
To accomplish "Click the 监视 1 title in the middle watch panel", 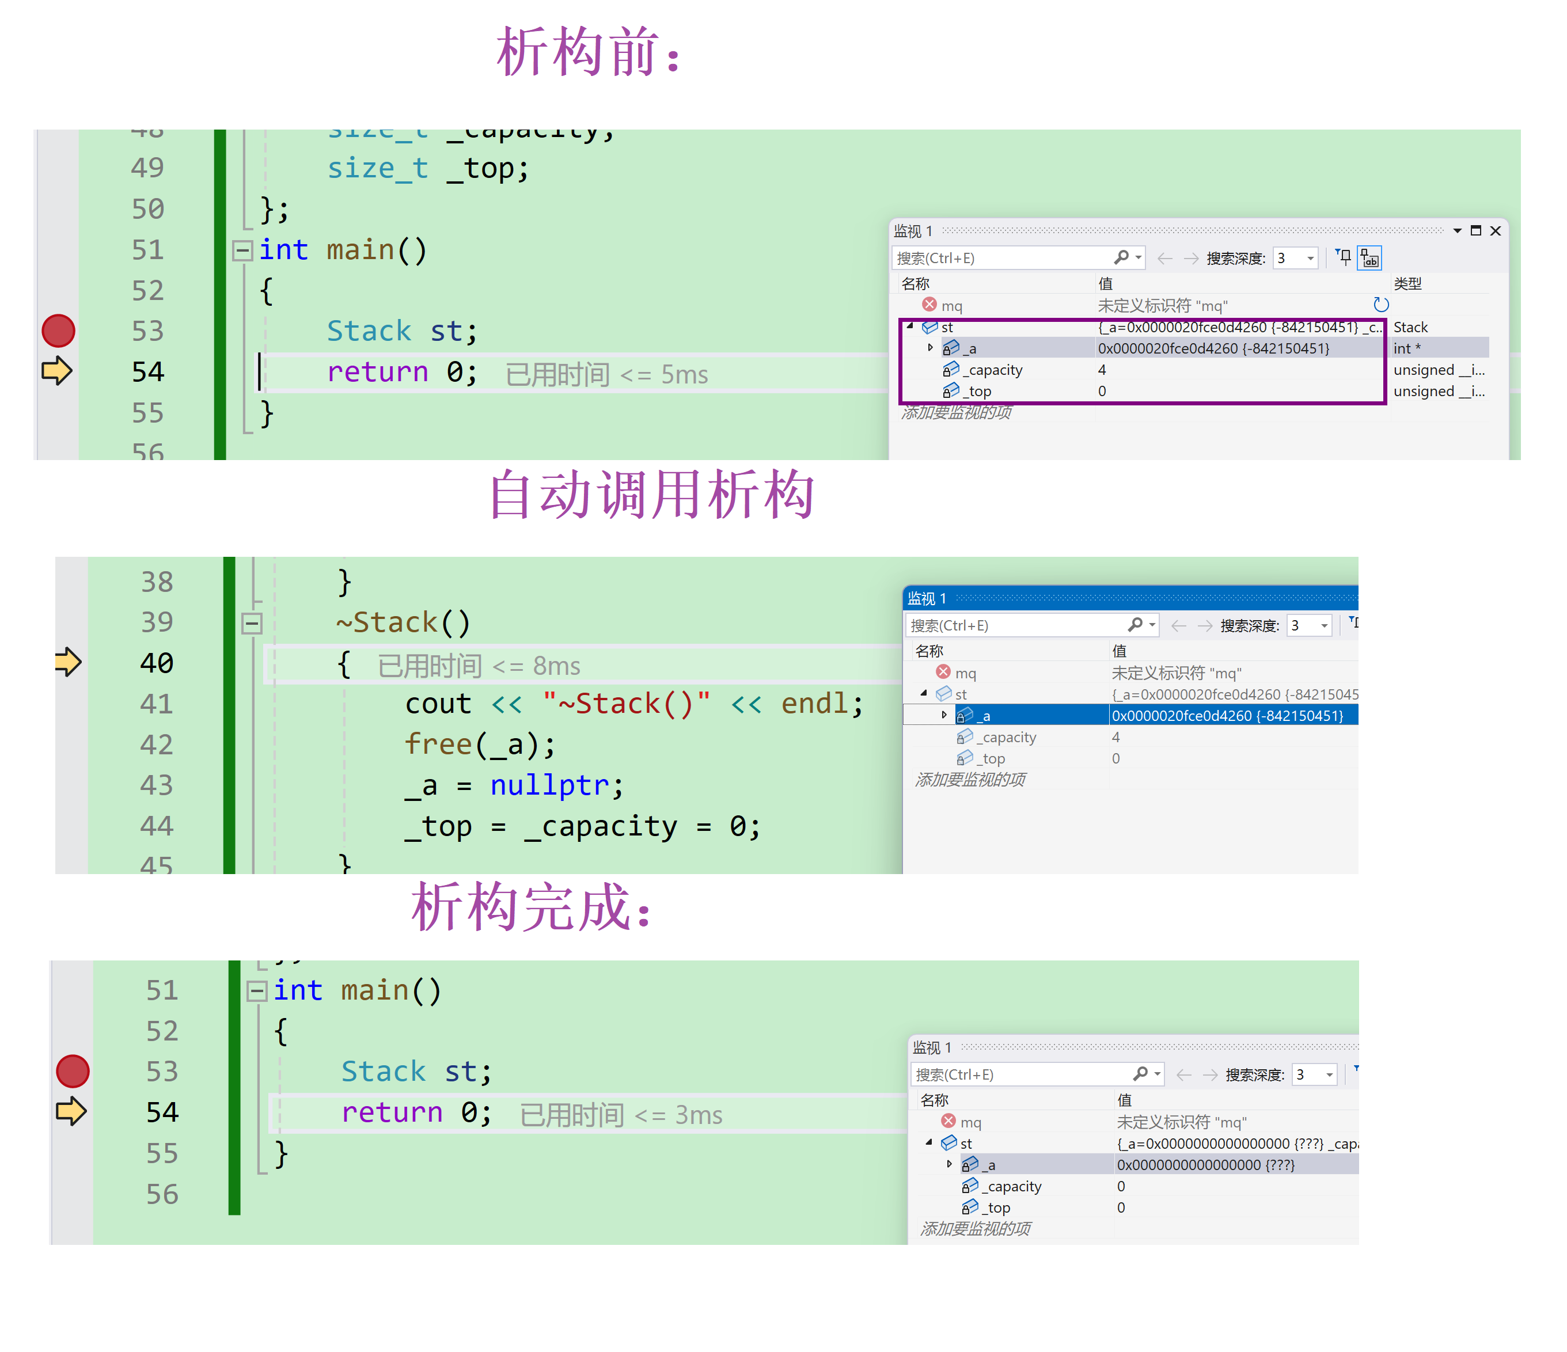I will click(925, 598).
